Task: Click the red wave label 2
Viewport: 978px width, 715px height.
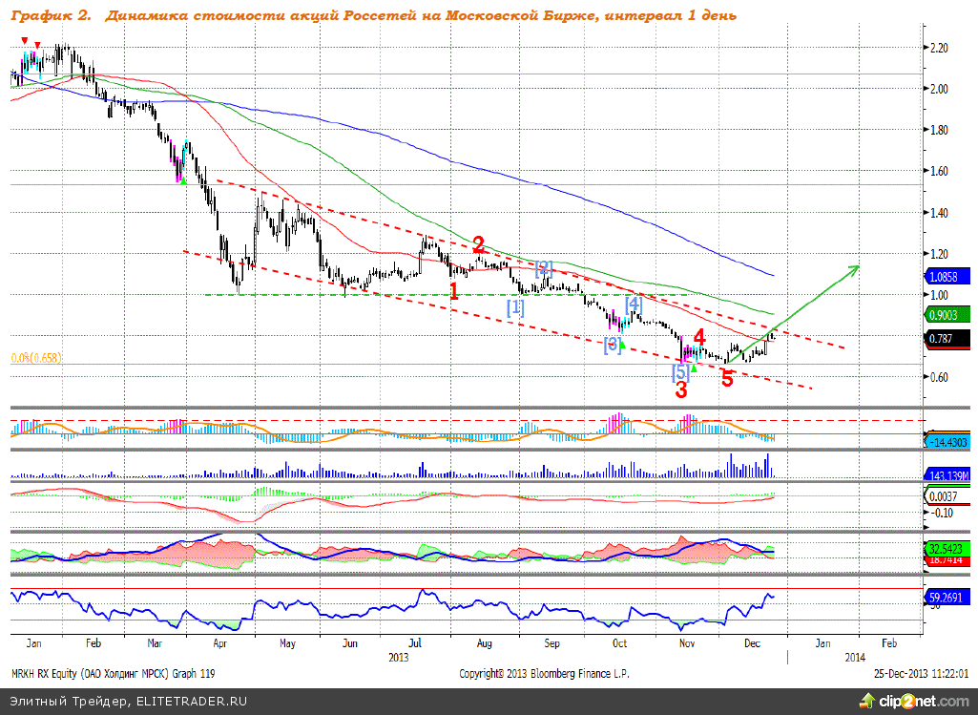Action: [479, 244]
